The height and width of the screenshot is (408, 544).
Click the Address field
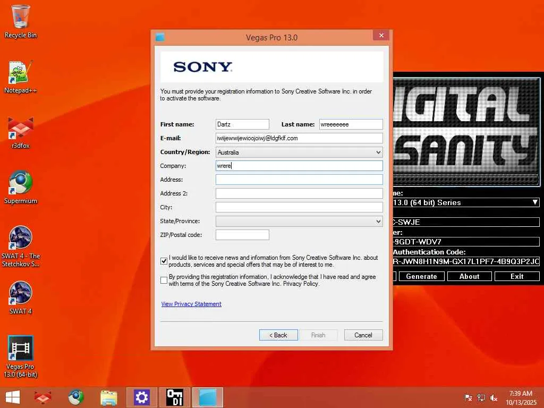tap(299, 180)
